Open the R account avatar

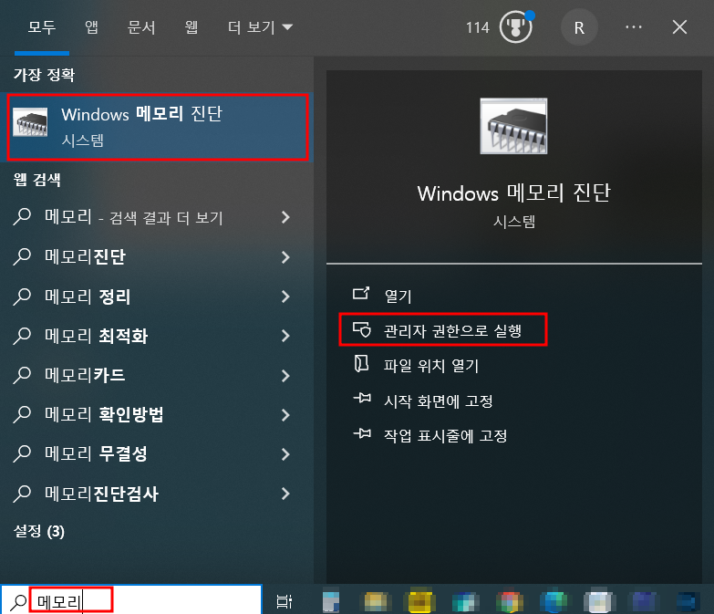click(x=579, y=27)
